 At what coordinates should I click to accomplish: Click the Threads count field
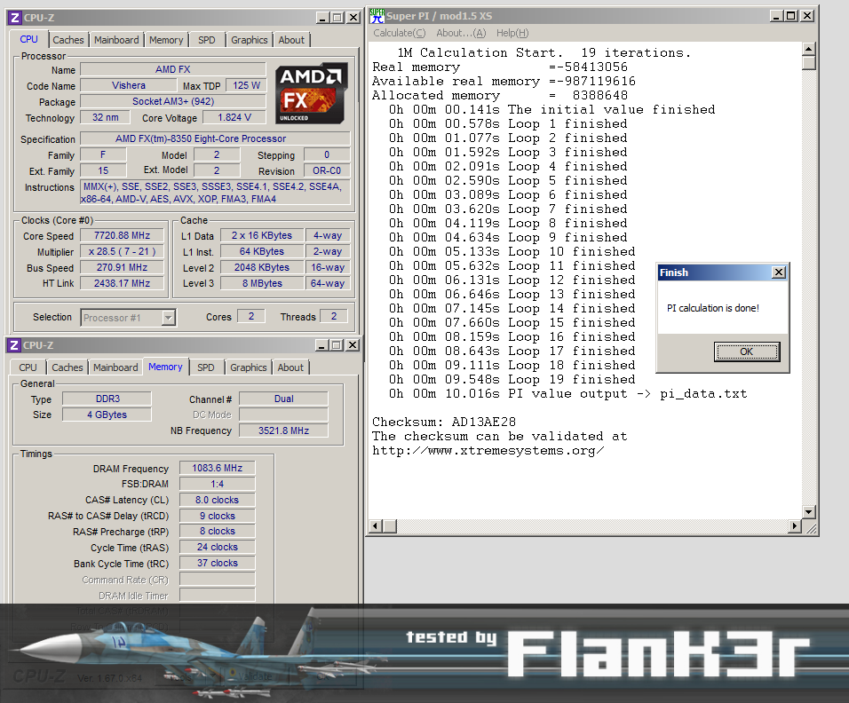click(334, 317)
